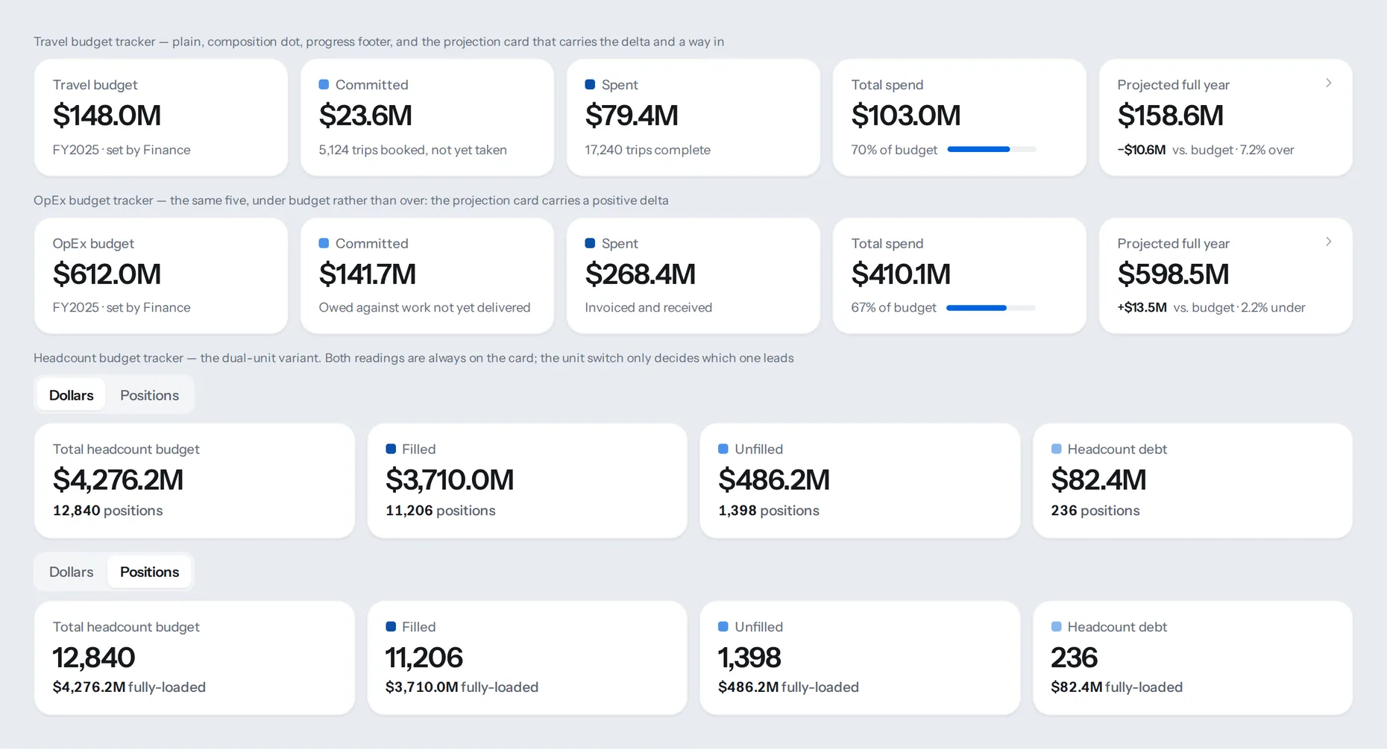This screenshot has width=1387, height=750.
Task: Click the OpEx Spent color dot
Action: [590, 243]
